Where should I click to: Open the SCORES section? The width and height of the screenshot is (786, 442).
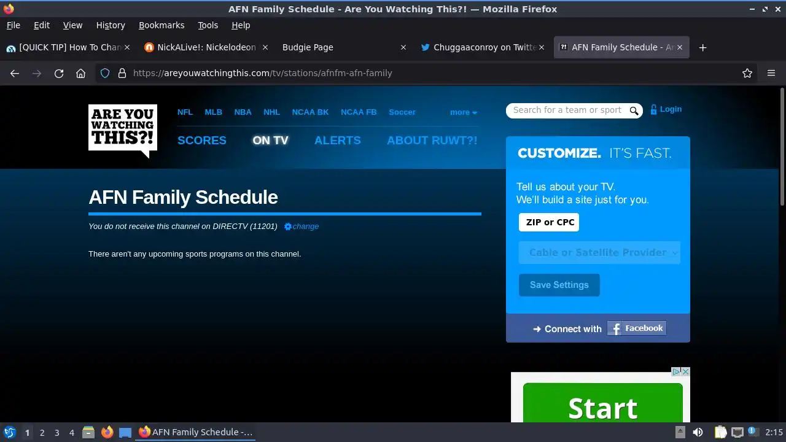[202, 141]
